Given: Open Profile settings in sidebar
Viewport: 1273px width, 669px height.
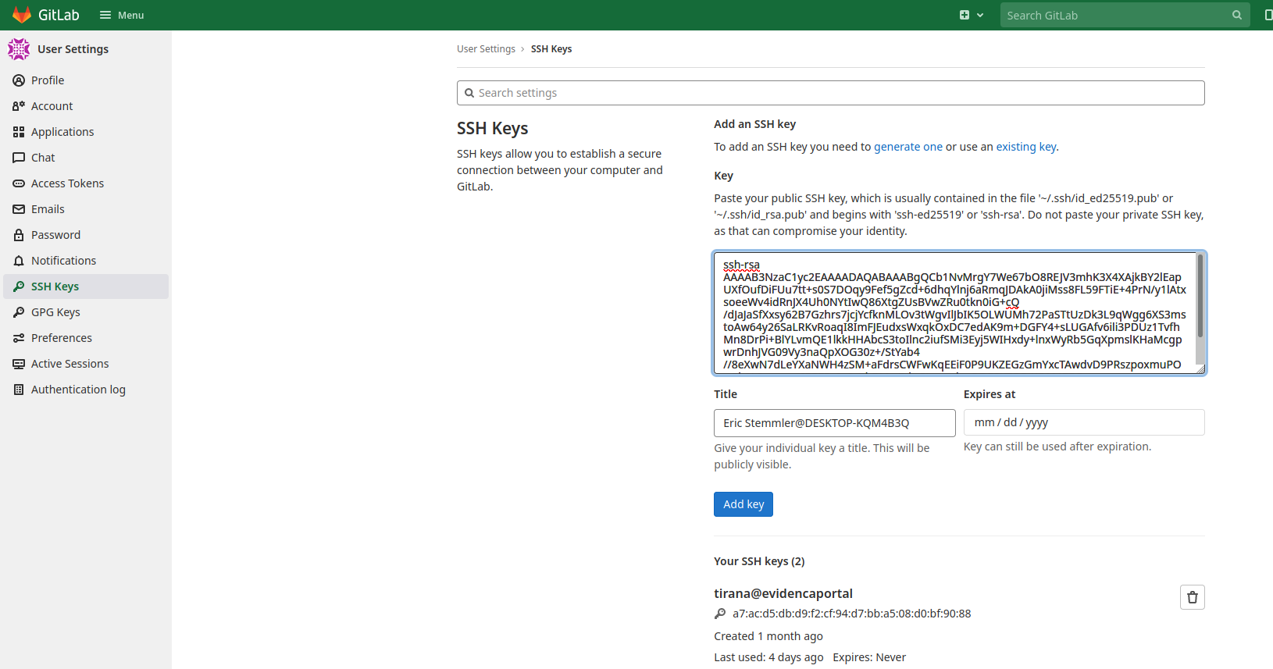Looking at the screenshot, I should [x=86, y=80].
